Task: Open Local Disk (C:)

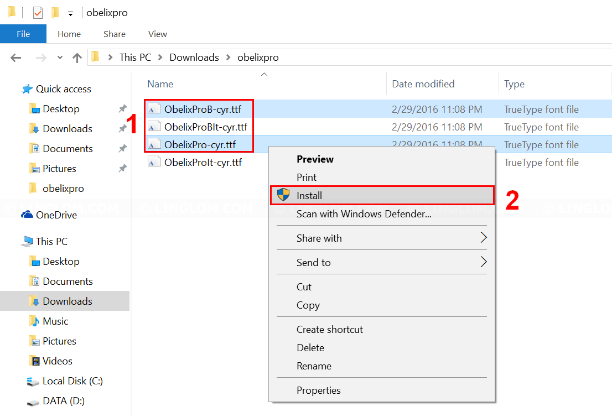Action: (72, 380)
